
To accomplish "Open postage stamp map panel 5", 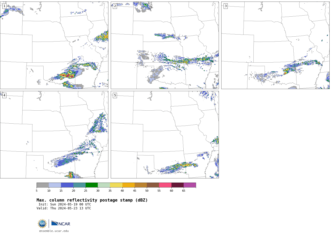I will (x=165, y=135).
